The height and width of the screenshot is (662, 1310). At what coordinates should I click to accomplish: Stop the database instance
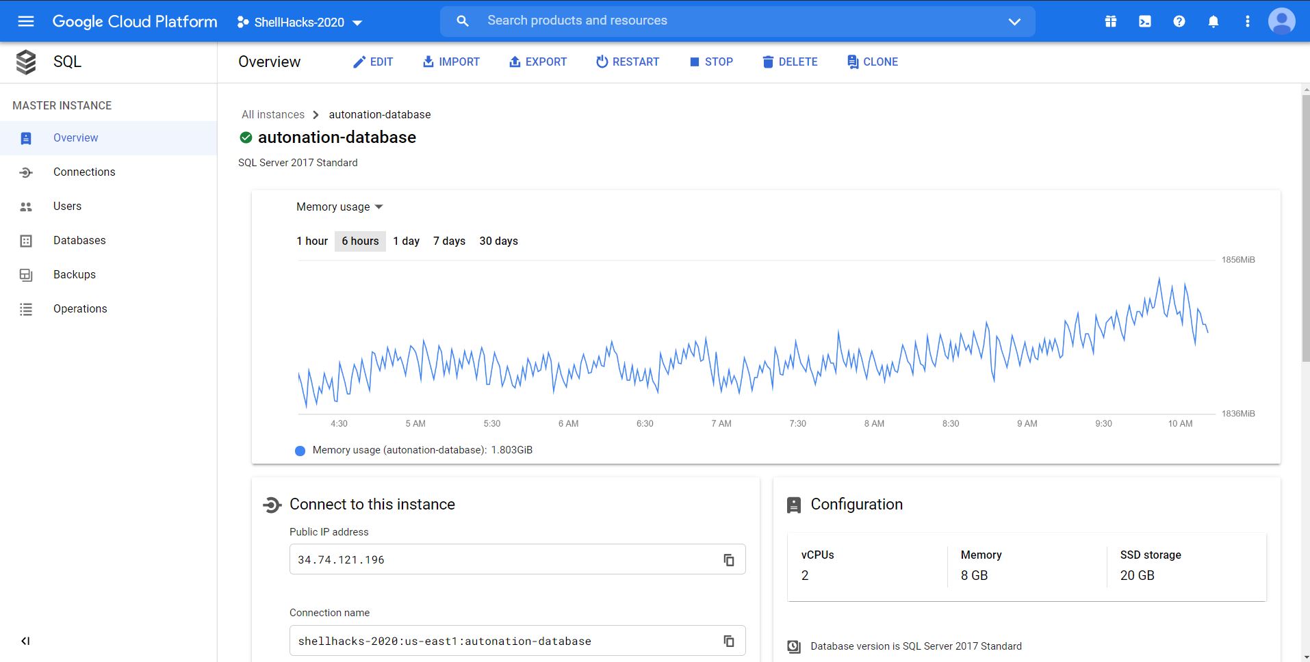[x=711, y=62]
